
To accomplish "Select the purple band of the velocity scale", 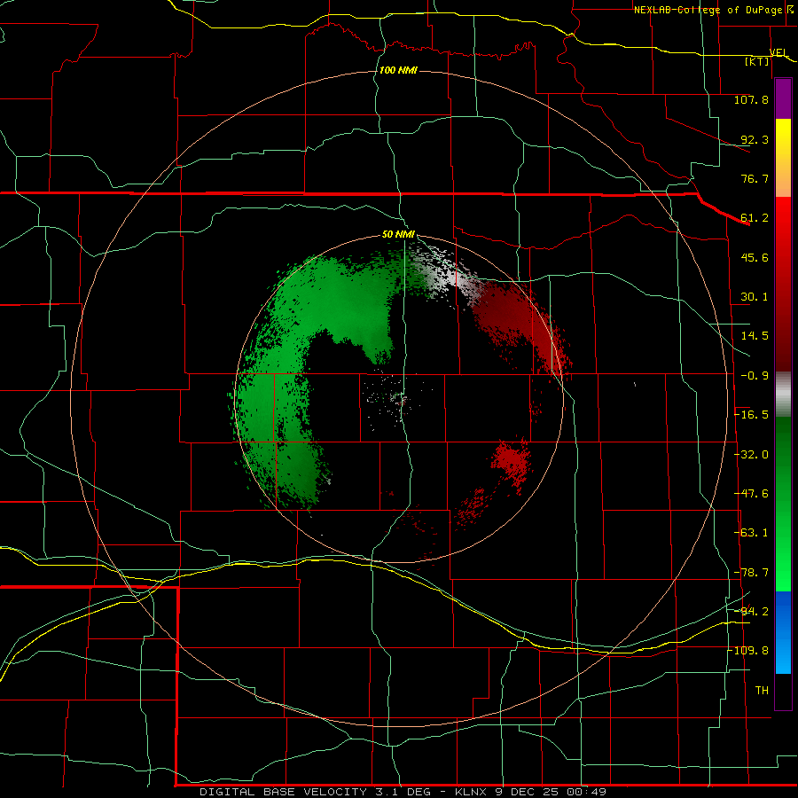I will (x=783, y=98).
